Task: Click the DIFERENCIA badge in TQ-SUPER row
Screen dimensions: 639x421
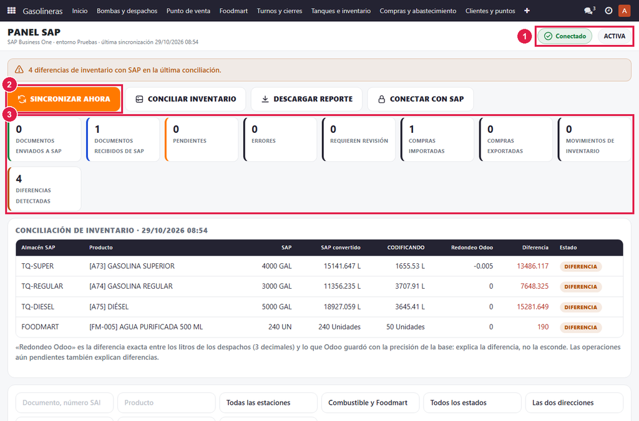Action: [x=580, y=267]
